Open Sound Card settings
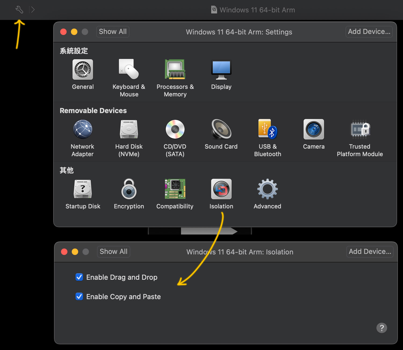This screenshot has width=403, height=350. coord(221,134)
